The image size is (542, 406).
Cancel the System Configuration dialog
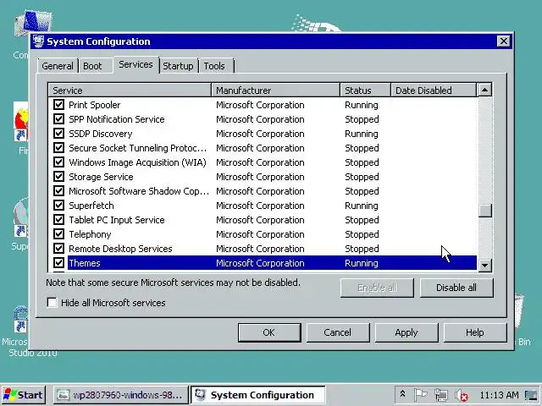(x=337, y=332)
